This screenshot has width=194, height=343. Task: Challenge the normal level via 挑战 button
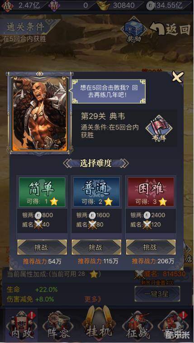[96, 247]
